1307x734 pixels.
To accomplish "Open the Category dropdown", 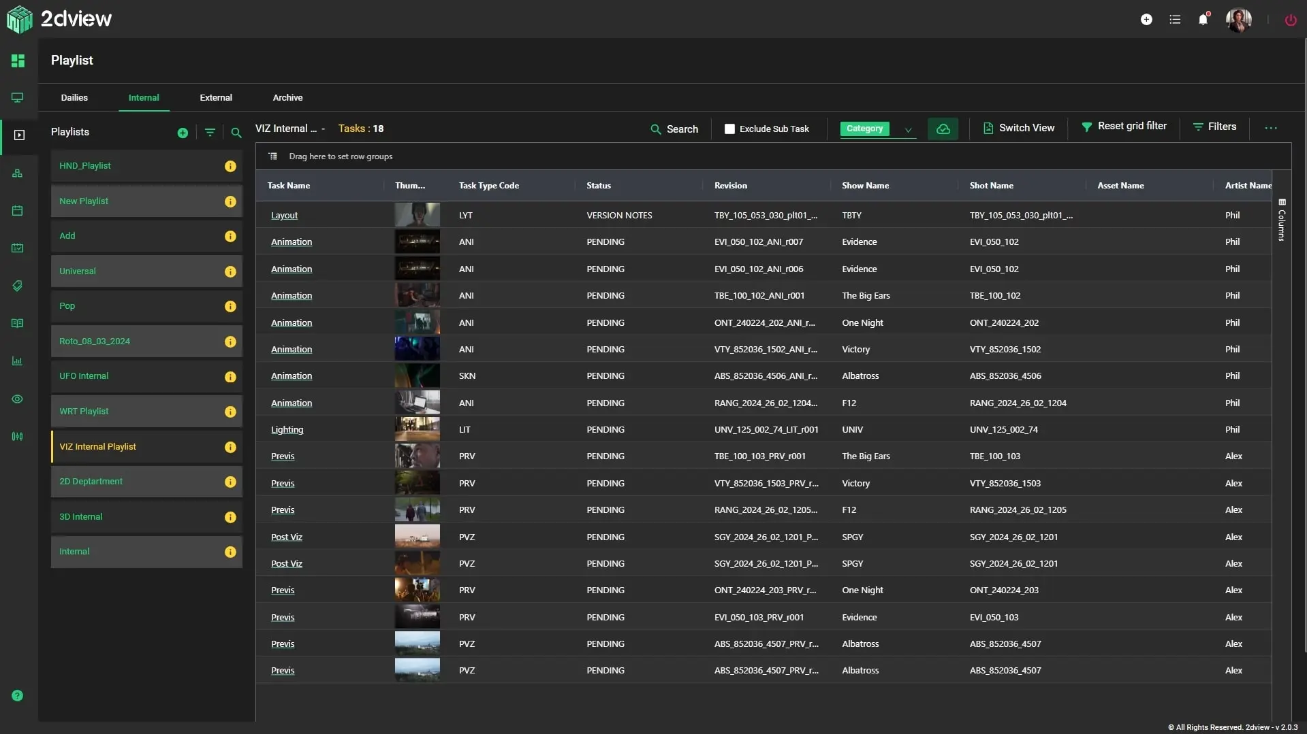I will pyautogui.click(x=877, y=129).
